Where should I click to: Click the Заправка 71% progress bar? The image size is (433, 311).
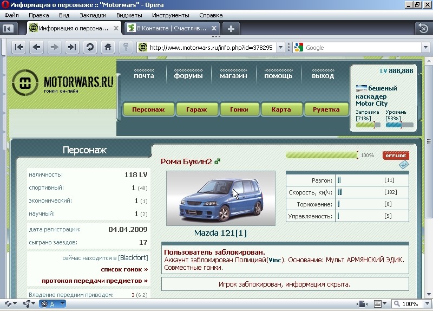pos(368,125)
